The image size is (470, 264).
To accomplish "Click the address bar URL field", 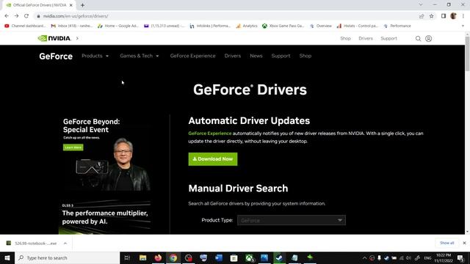I will [x=225, y=16].
